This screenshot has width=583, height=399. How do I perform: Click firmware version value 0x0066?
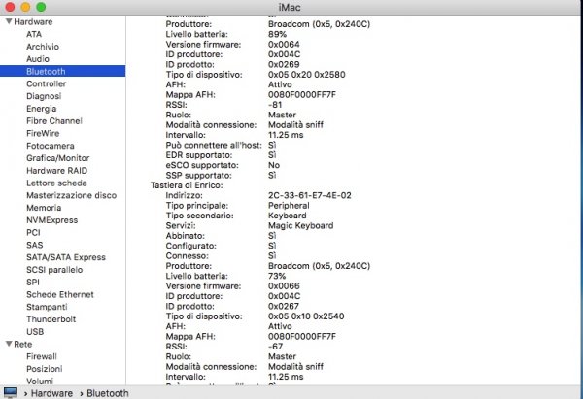(x=284, y=285)
